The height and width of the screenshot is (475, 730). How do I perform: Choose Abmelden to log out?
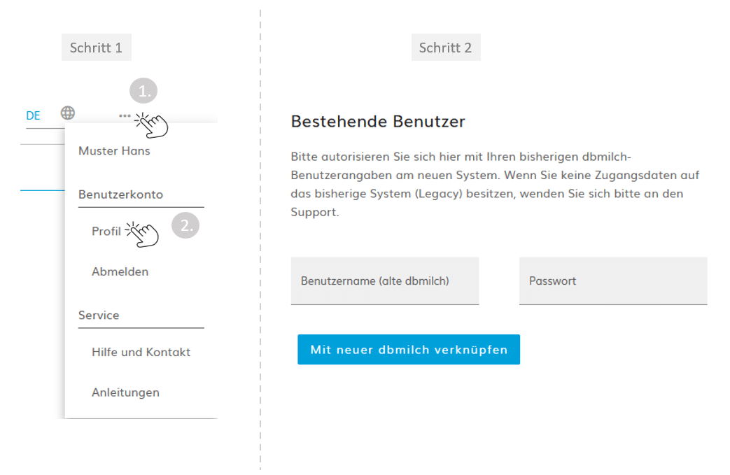pos(120,271)
